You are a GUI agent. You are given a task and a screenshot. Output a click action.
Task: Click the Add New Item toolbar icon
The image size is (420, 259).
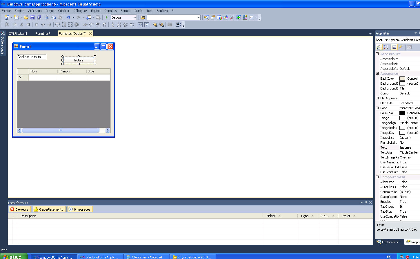point(17,17)
